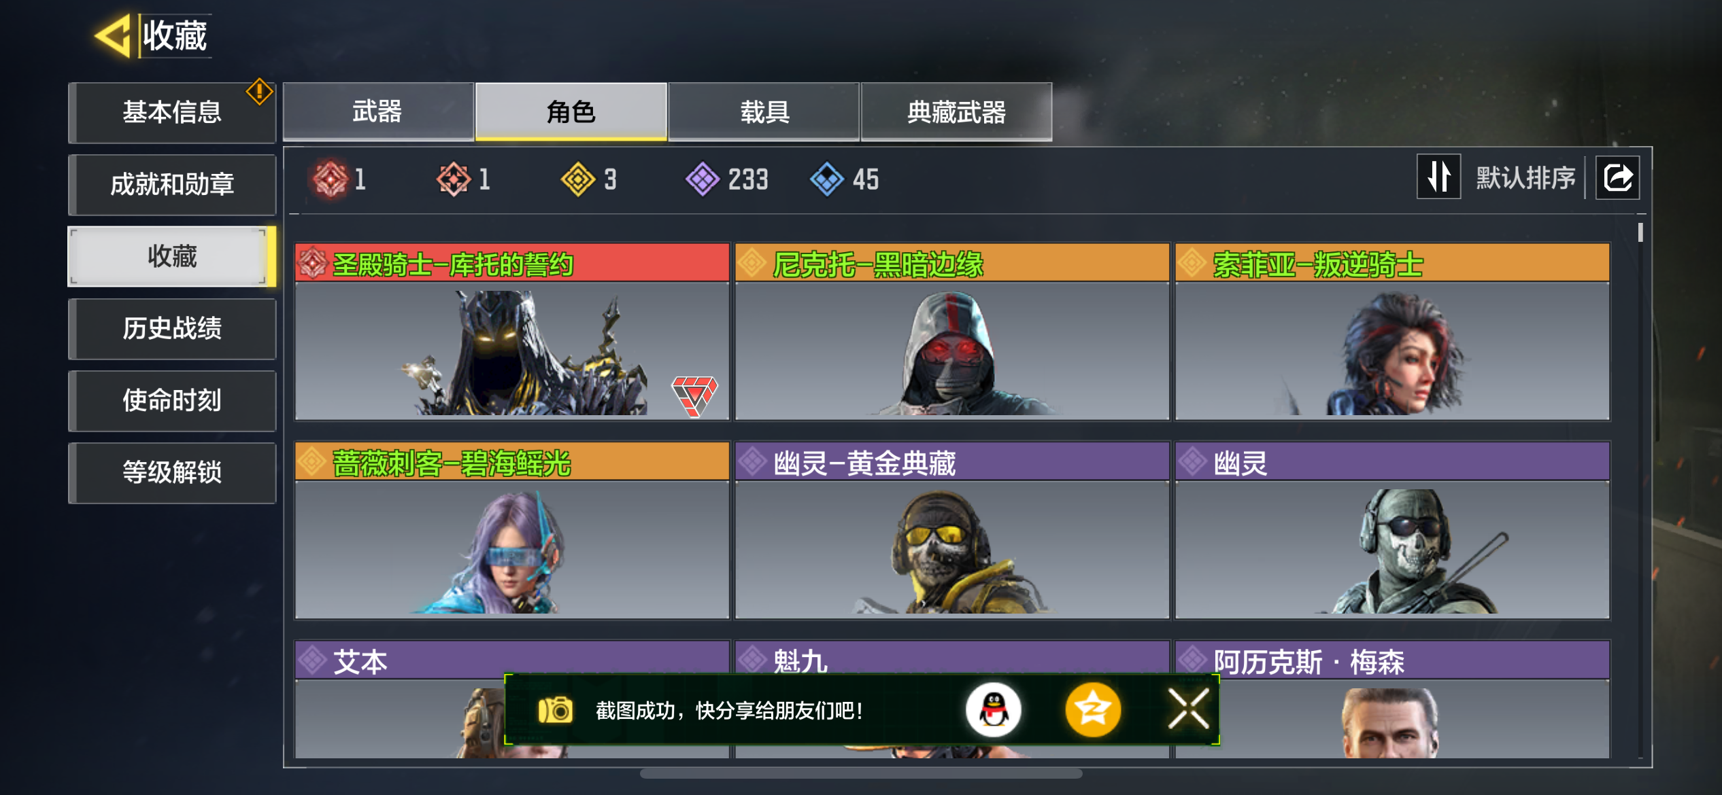This screenshot has height=795, width=1722.
Task: Click the red mythic rarity filter icon
Action: (x=331, y=179)
